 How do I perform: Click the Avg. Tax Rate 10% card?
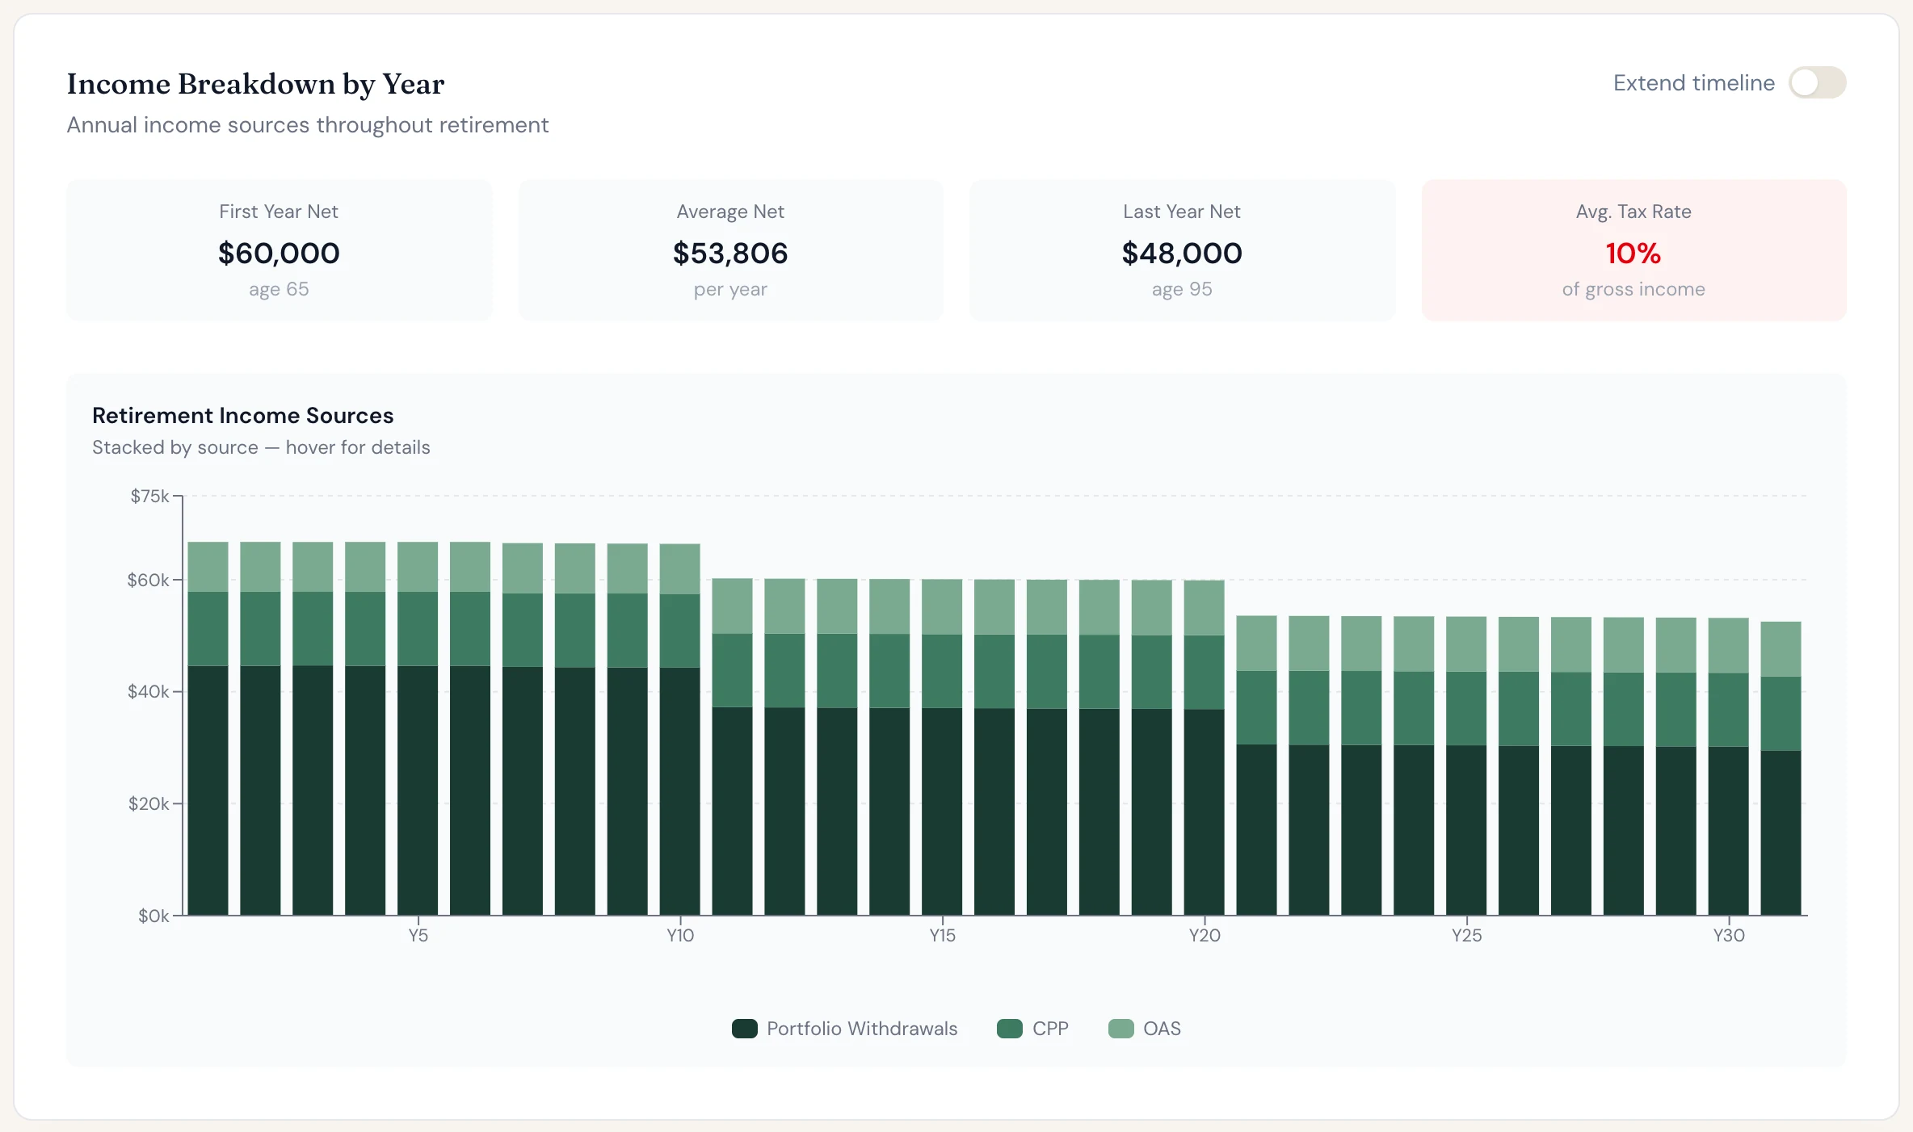pyautogui.click(x=1633, y=250)
